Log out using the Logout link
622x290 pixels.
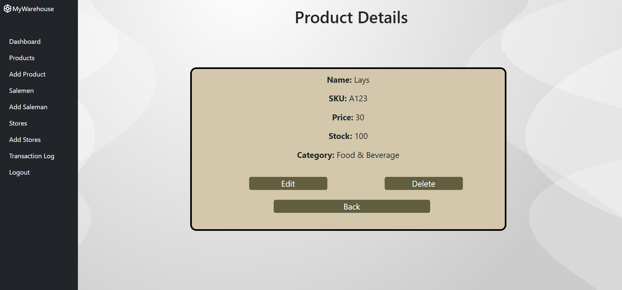click(x=20, y=172)
